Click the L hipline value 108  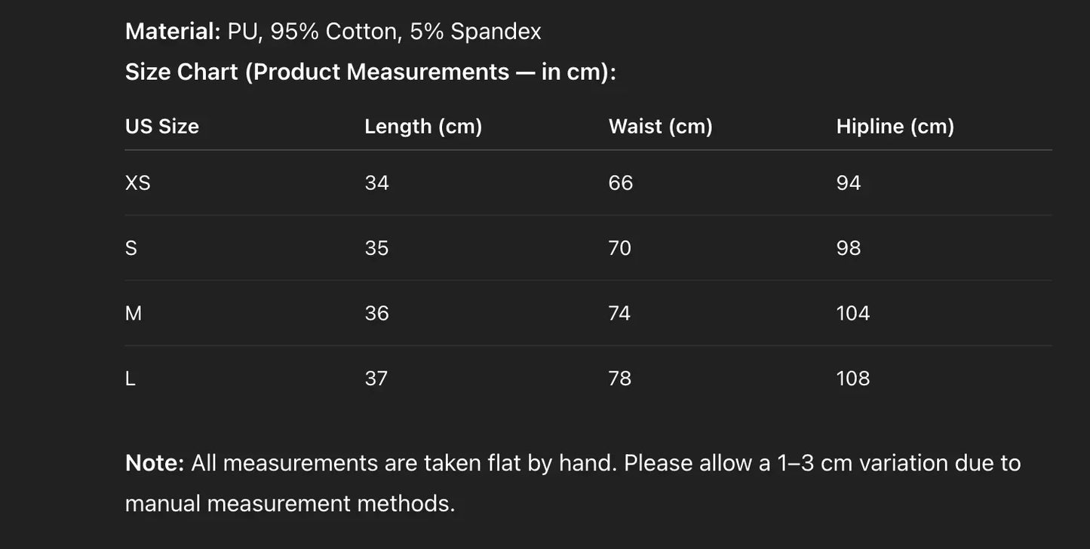852,379
